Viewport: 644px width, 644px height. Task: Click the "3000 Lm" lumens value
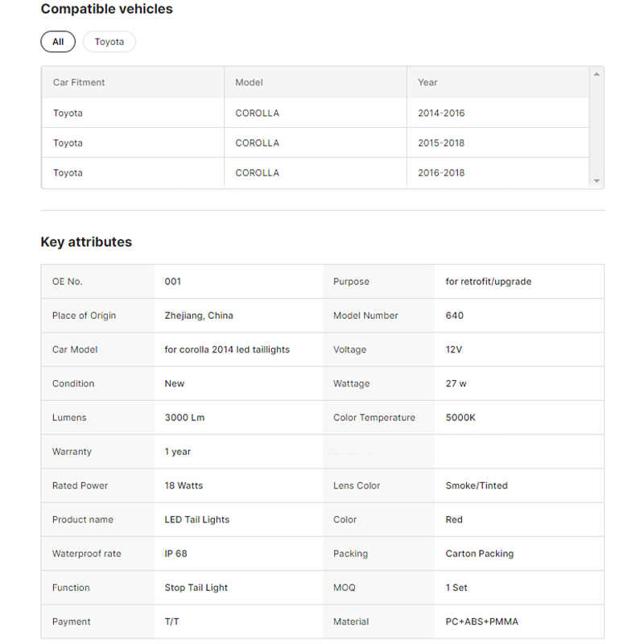(184, 418)
